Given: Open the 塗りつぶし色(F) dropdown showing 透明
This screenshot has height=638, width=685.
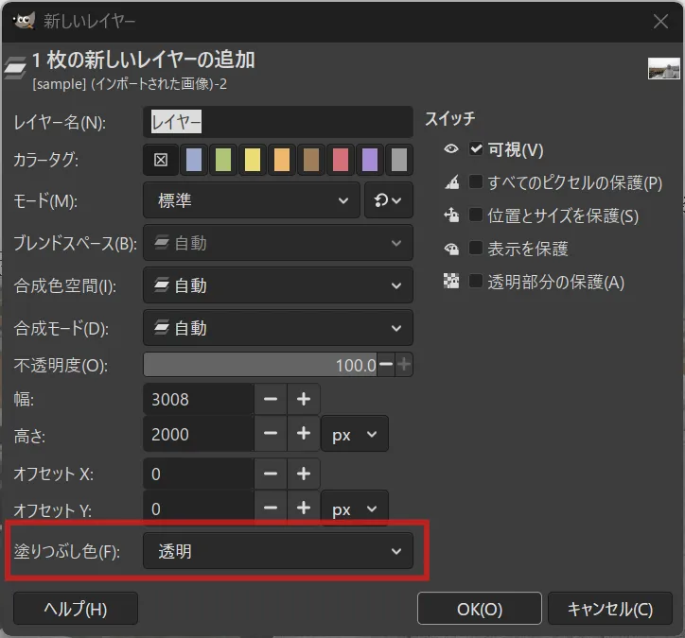Looking at the screenshot, I should [x=278, y=551].
